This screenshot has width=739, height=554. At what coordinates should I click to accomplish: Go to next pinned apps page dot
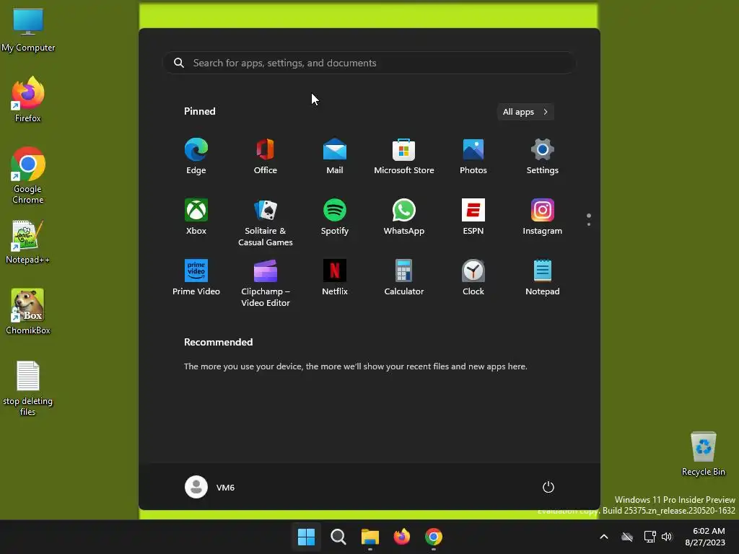click(589, 224)
